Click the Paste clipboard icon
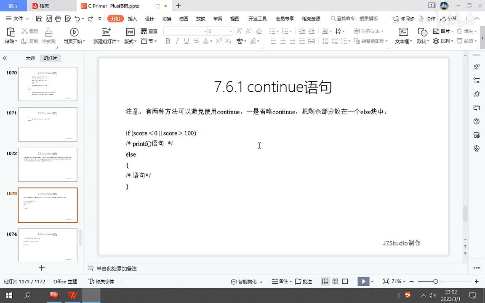The image size is (485, 303). 11,32
